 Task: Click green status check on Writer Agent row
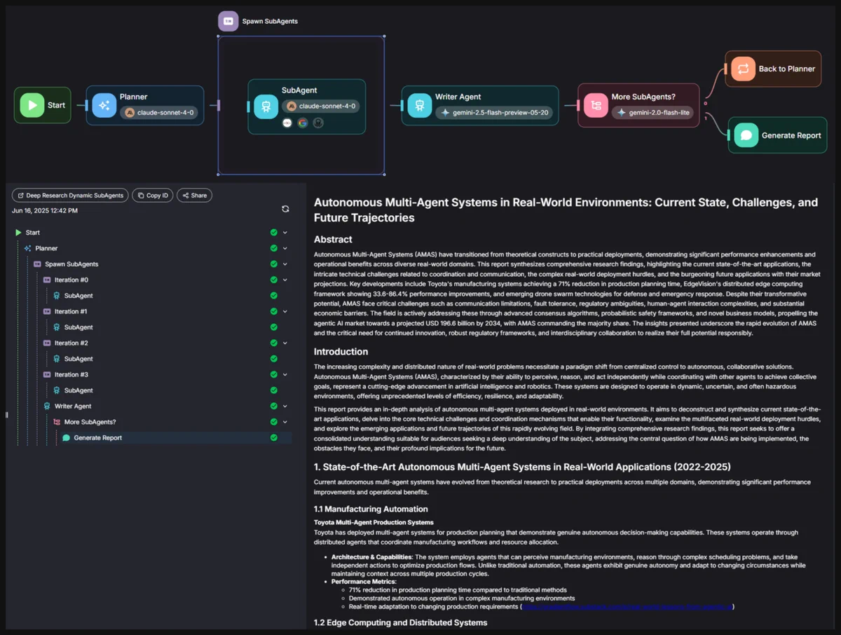click(x=274, y=406)
